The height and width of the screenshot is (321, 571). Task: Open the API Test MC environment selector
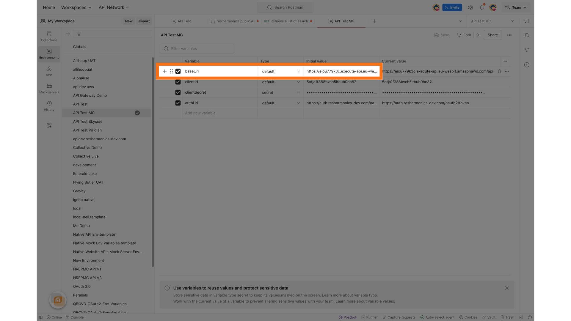tap(492, 21)
